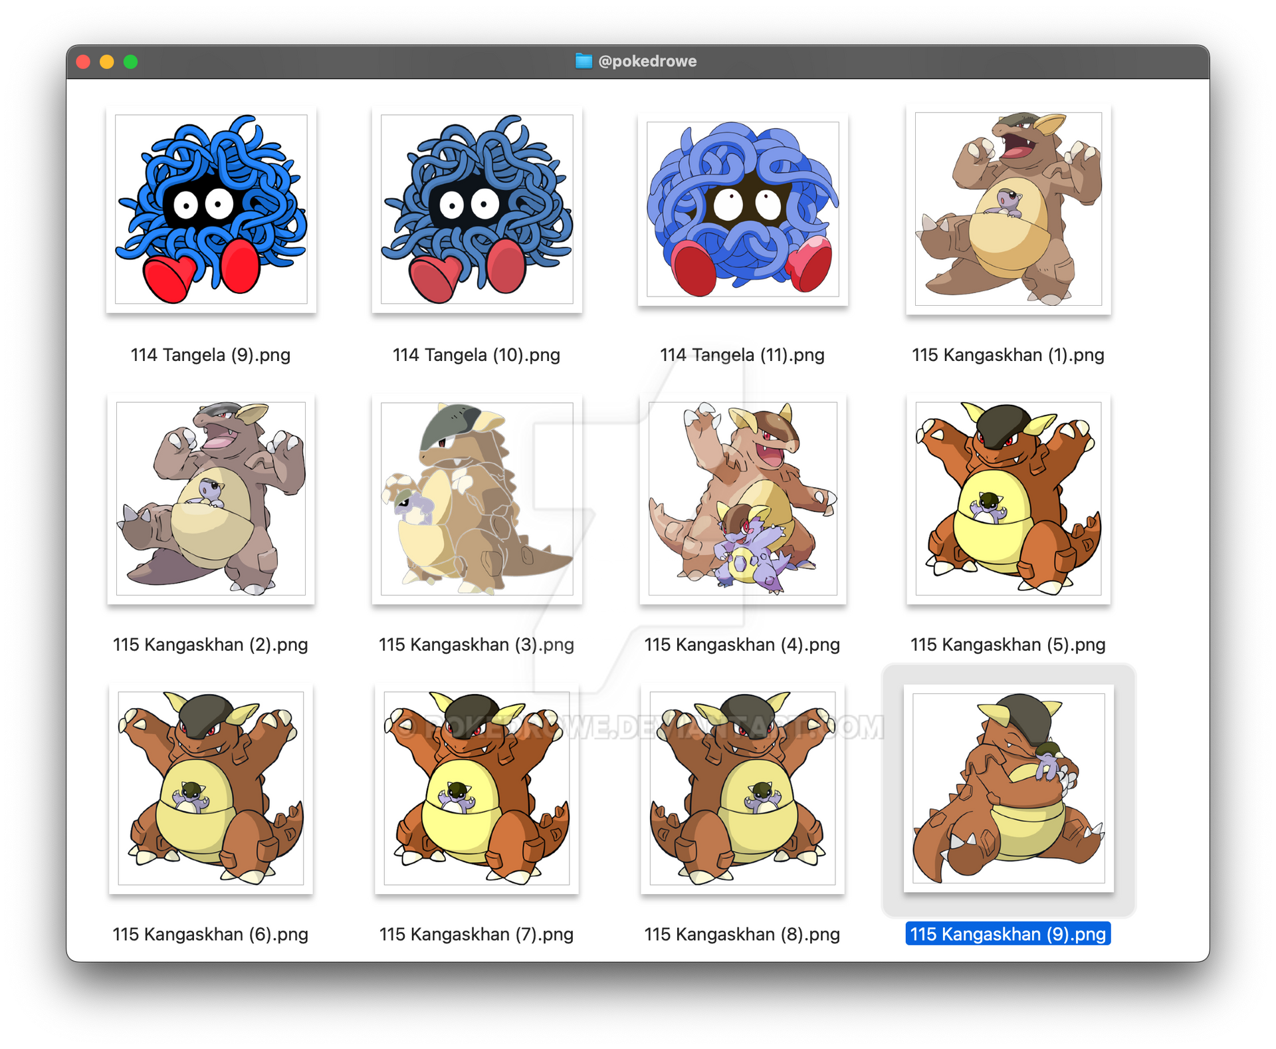The height and width of the screenshot is (1049, 1276).
Task: Click the highlighted 115 Kangaskhan (9).png thumbnail
Action: tap(1008, 788)
